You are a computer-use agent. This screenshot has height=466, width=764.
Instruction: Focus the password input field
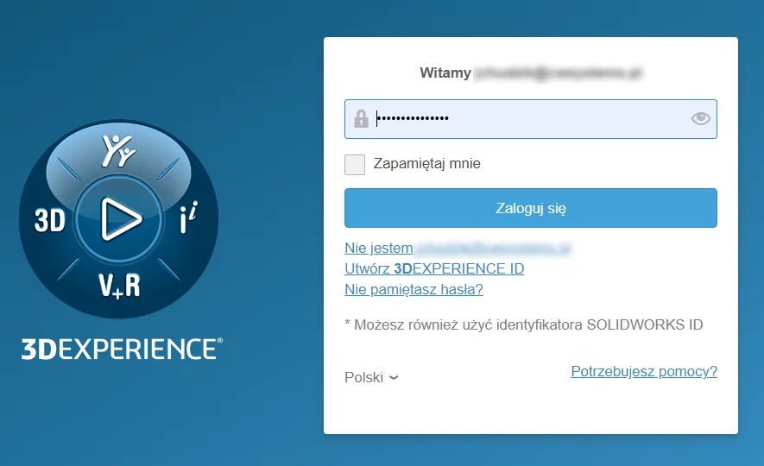pos(531,119)
